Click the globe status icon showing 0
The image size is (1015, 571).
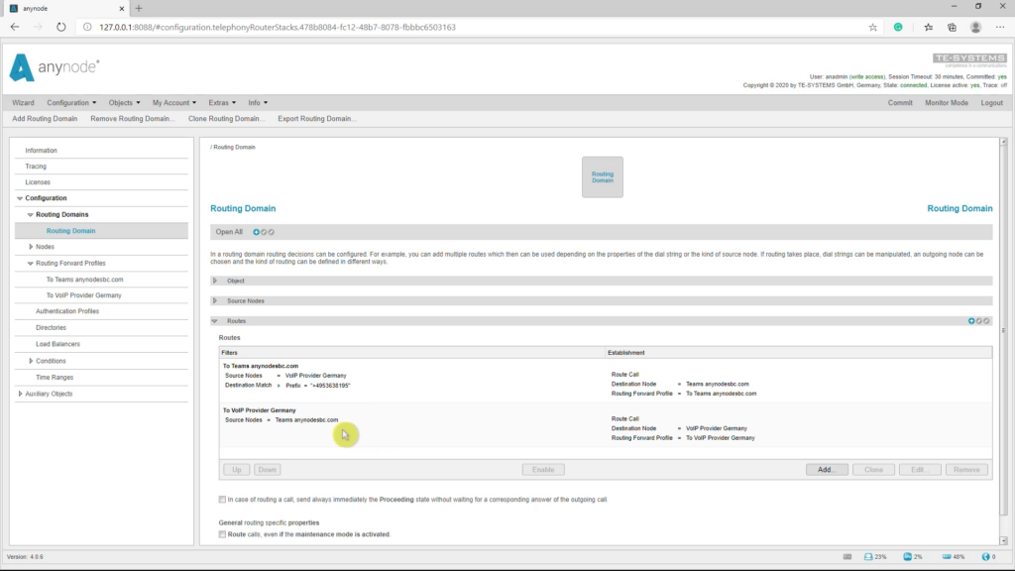pos(986,557)
